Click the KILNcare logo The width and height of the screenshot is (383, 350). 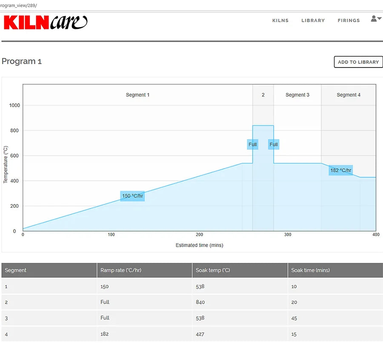tap(46, 23)
